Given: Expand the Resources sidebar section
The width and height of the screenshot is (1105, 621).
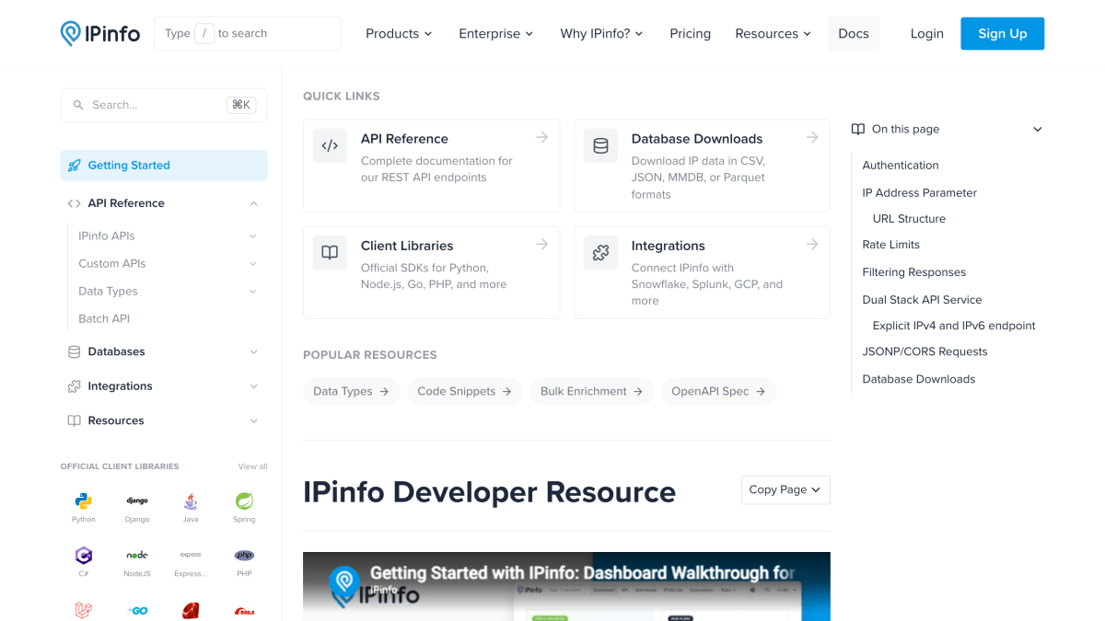Looking at the screenshot, I should click(253, 420).
